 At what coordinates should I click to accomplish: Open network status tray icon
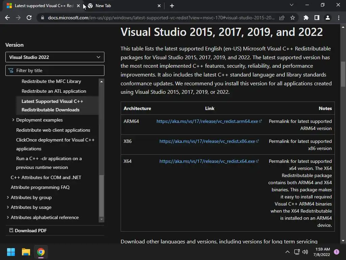(x=297, y=252)
